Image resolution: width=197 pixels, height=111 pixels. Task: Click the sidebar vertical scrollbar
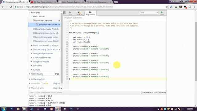[62, 48]
